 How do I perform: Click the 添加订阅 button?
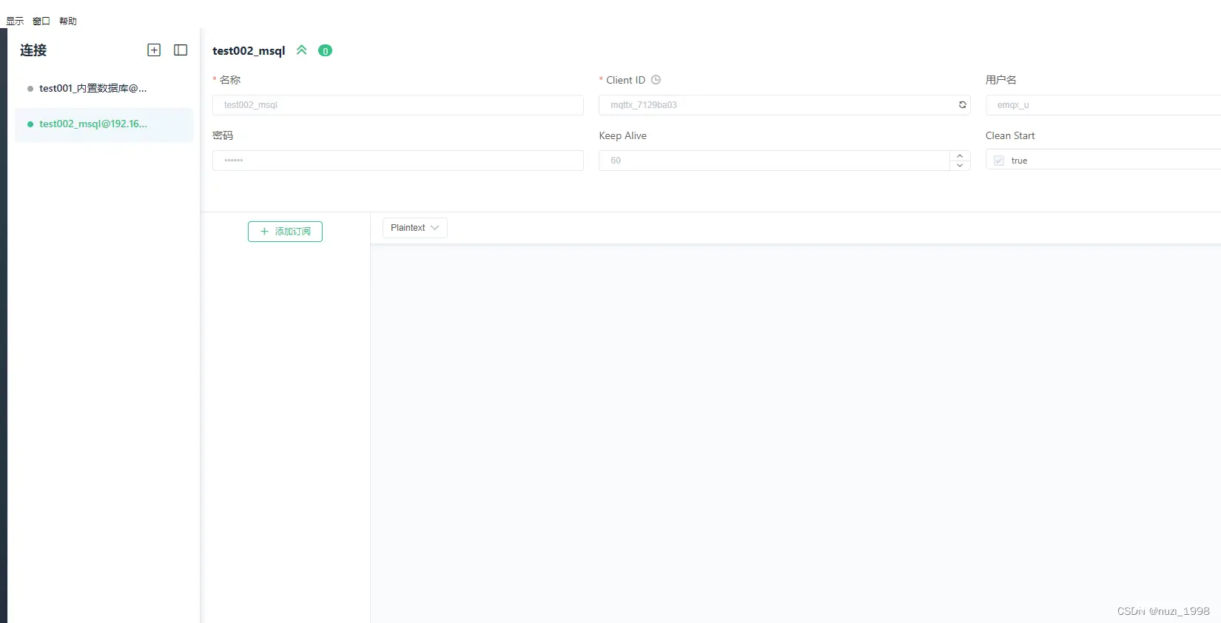click(285, 232)
